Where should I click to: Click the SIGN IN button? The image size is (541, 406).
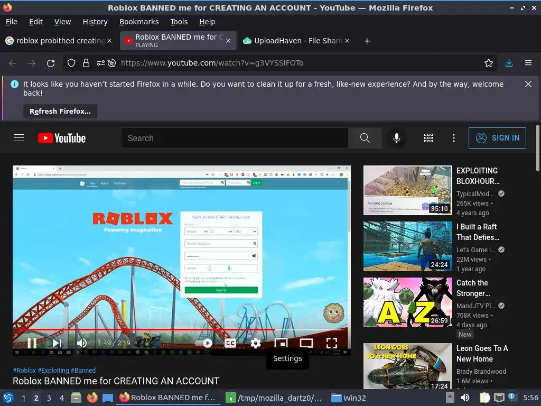(x=497, y=138)
